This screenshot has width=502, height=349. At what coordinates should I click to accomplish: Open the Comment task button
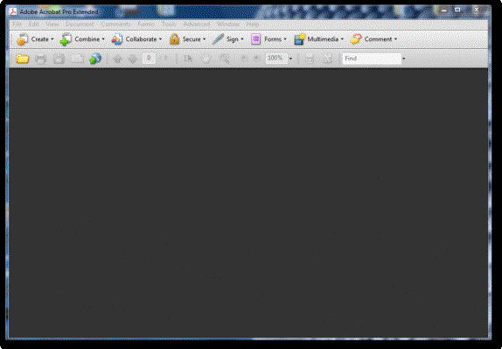(x=373, y=39)
